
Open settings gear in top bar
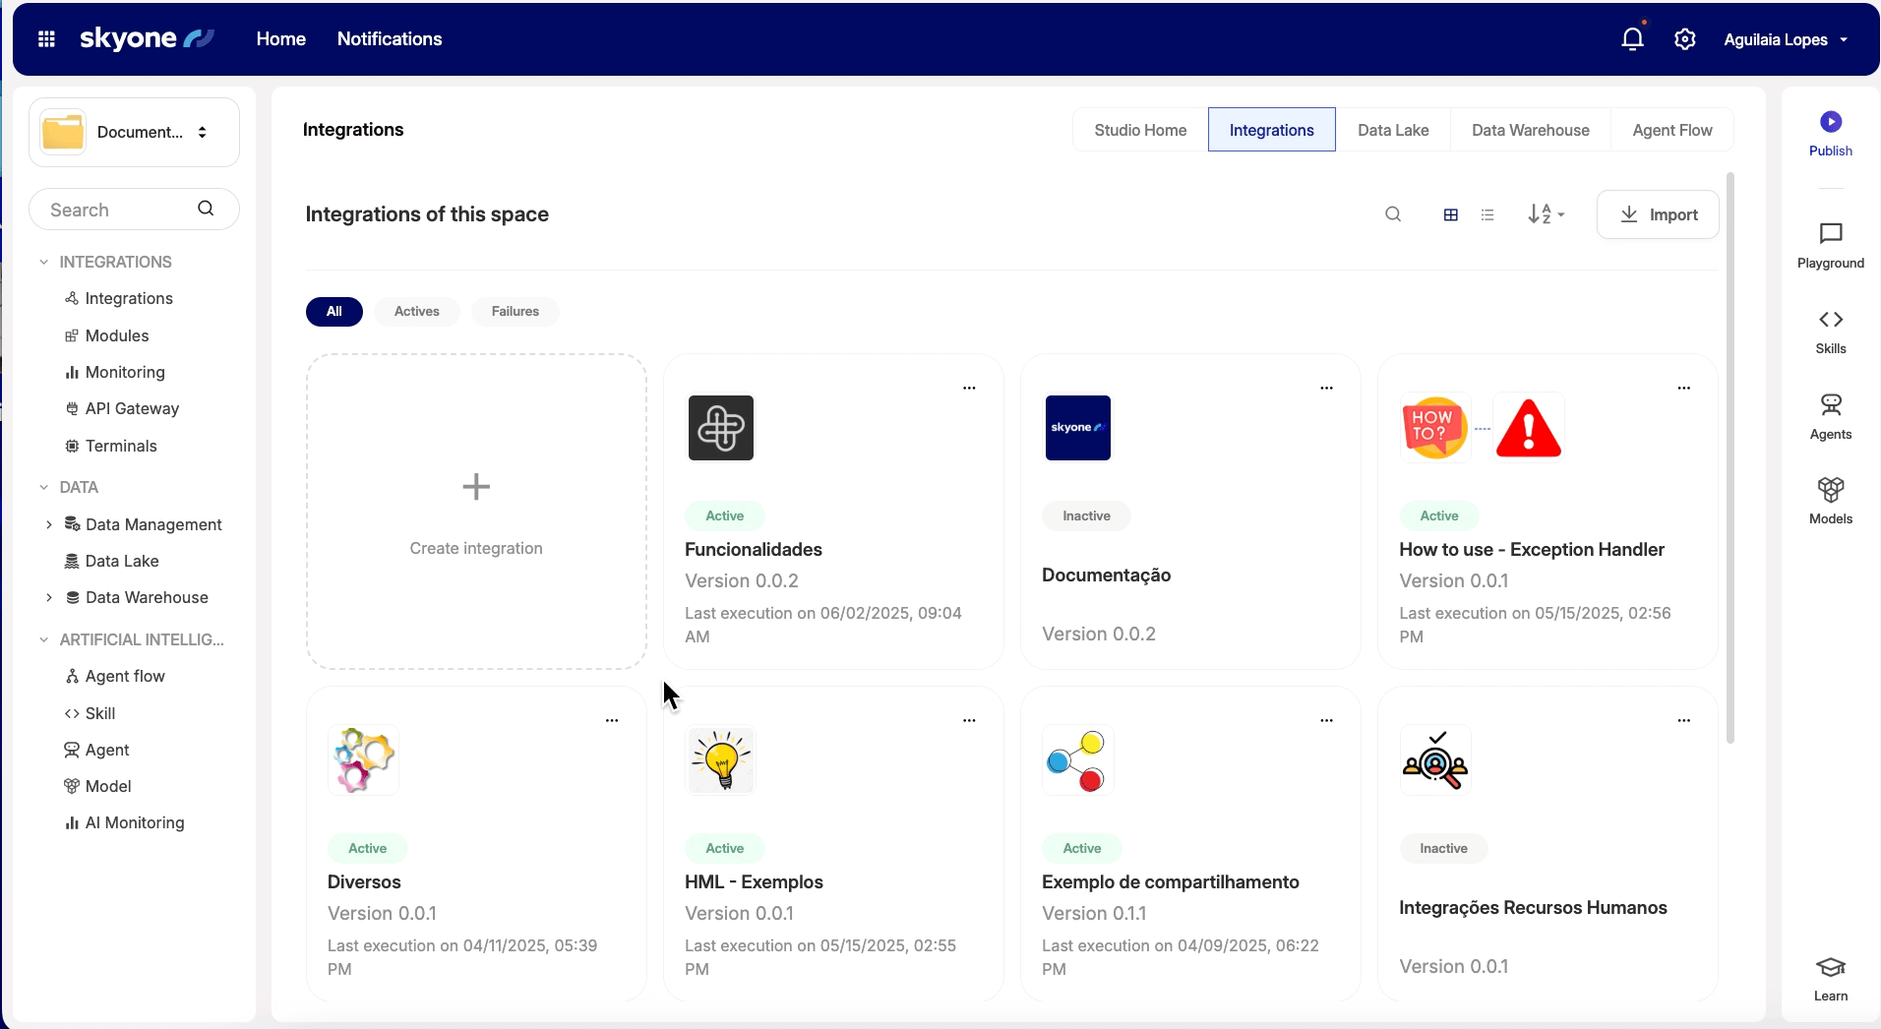click(x=1684, y=39)
